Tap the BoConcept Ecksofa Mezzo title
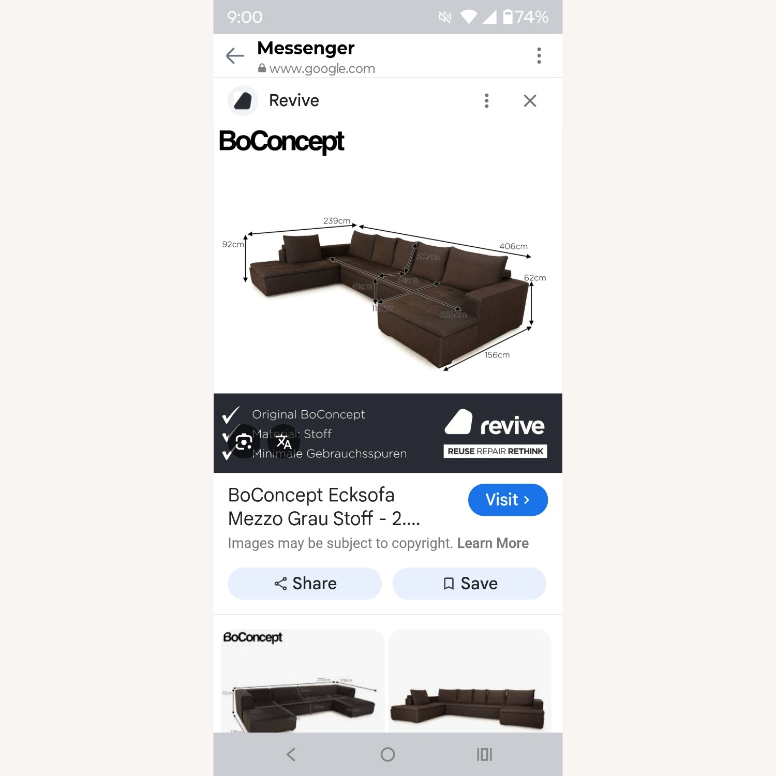The height and width of the screenshot is (776, 776). (x=324, y=506)
